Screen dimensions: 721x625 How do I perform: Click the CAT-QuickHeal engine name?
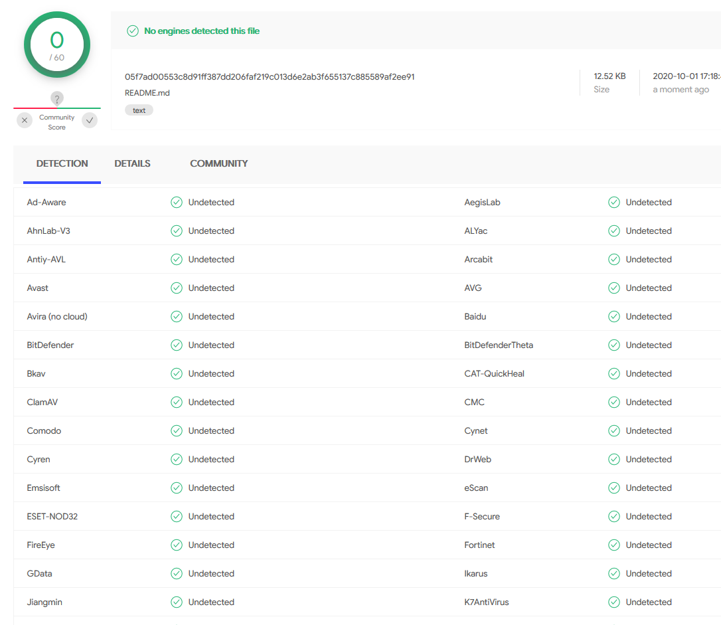tap(495, 373)
